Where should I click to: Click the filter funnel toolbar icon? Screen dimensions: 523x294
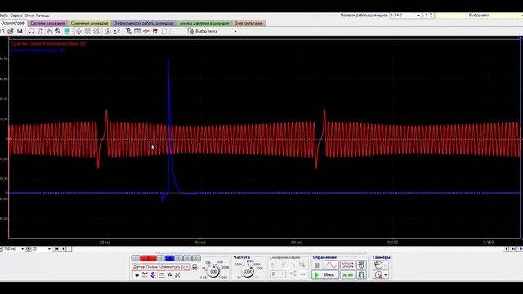128,31
